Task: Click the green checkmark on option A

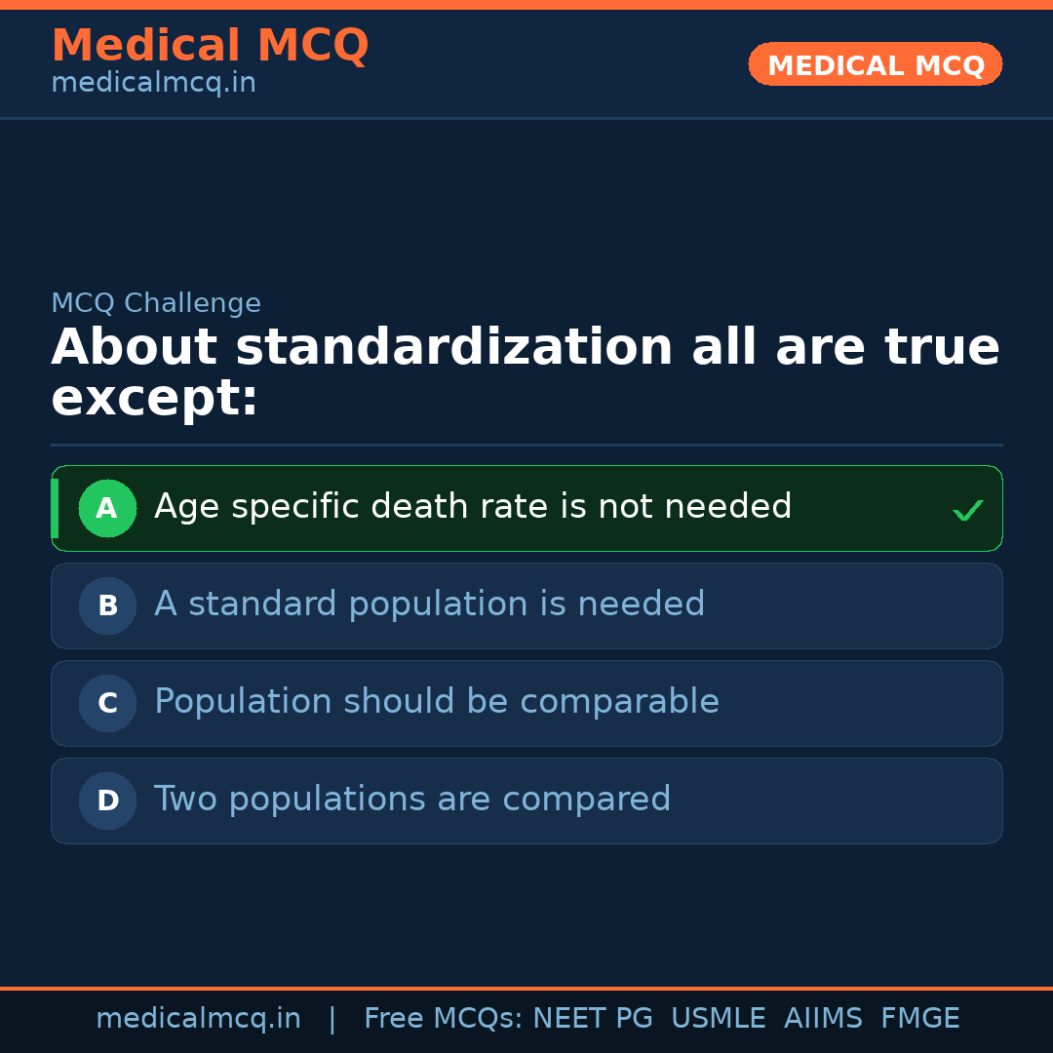Action: tap(967, 510)
